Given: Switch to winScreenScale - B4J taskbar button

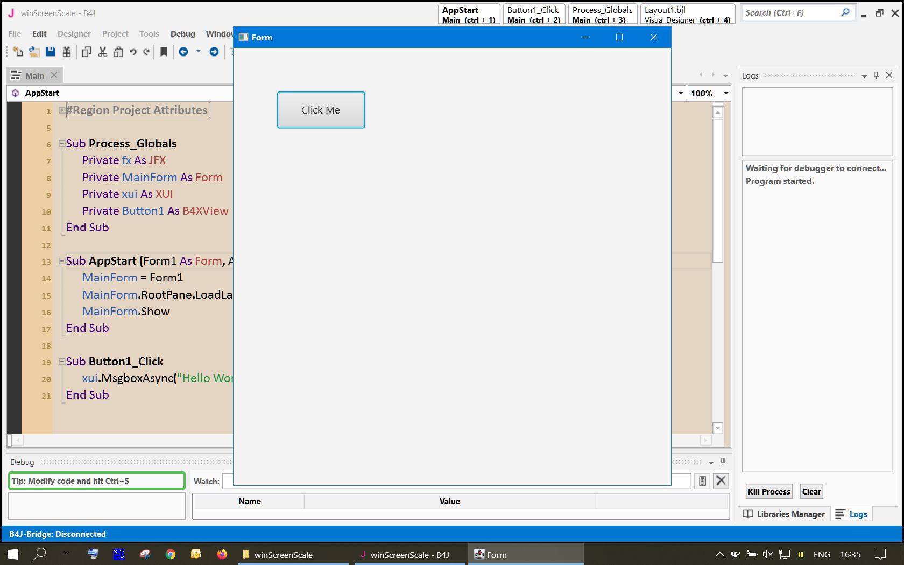Looking at the screenshot, I should point(409,554).
